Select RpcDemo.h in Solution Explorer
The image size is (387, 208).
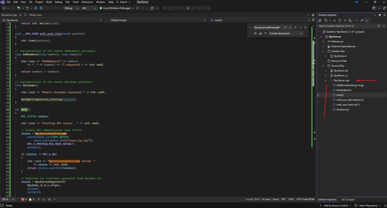point(340,56)
